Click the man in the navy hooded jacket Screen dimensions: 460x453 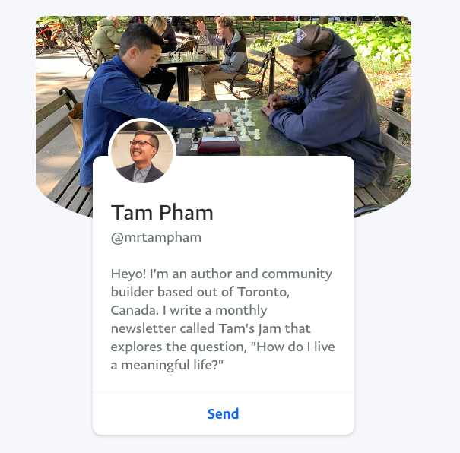pyautogui.click(x=328, y=103)
